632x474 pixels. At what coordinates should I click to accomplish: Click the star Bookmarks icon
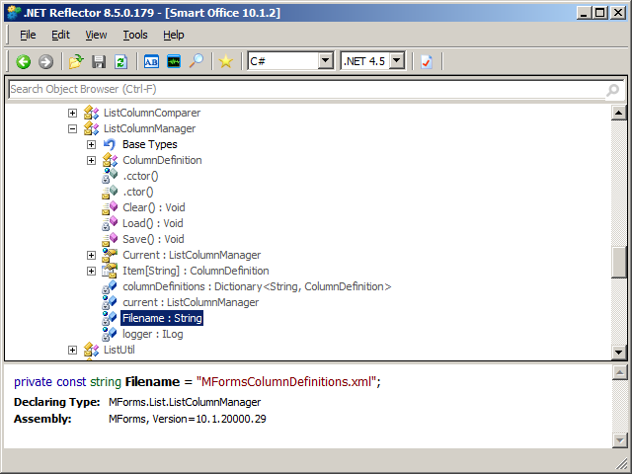(226, 61)
